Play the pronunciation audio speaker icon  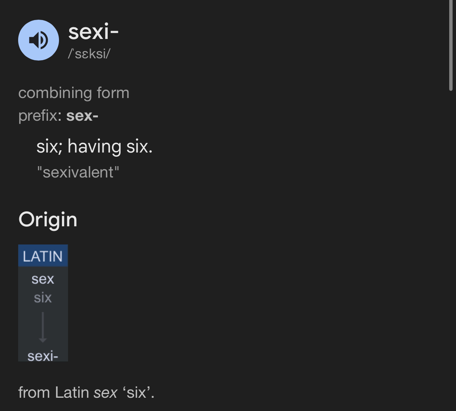(x=39, y=40)
